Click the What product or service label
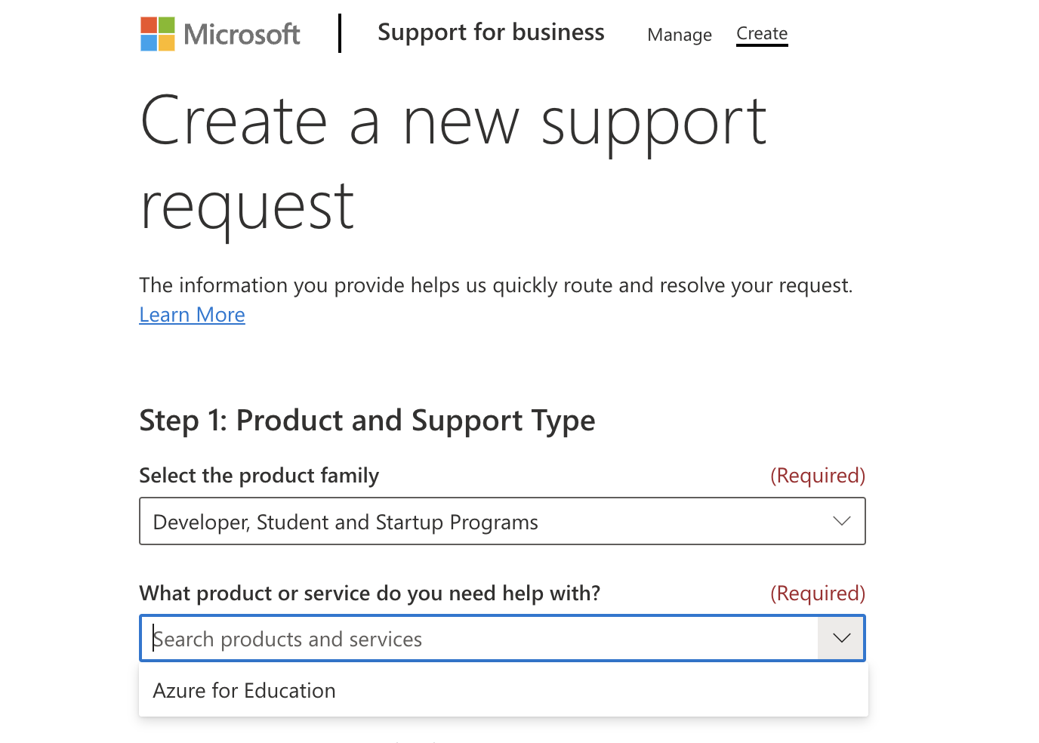This screenshot has width=1039, height=743. [x=370, y=593]
